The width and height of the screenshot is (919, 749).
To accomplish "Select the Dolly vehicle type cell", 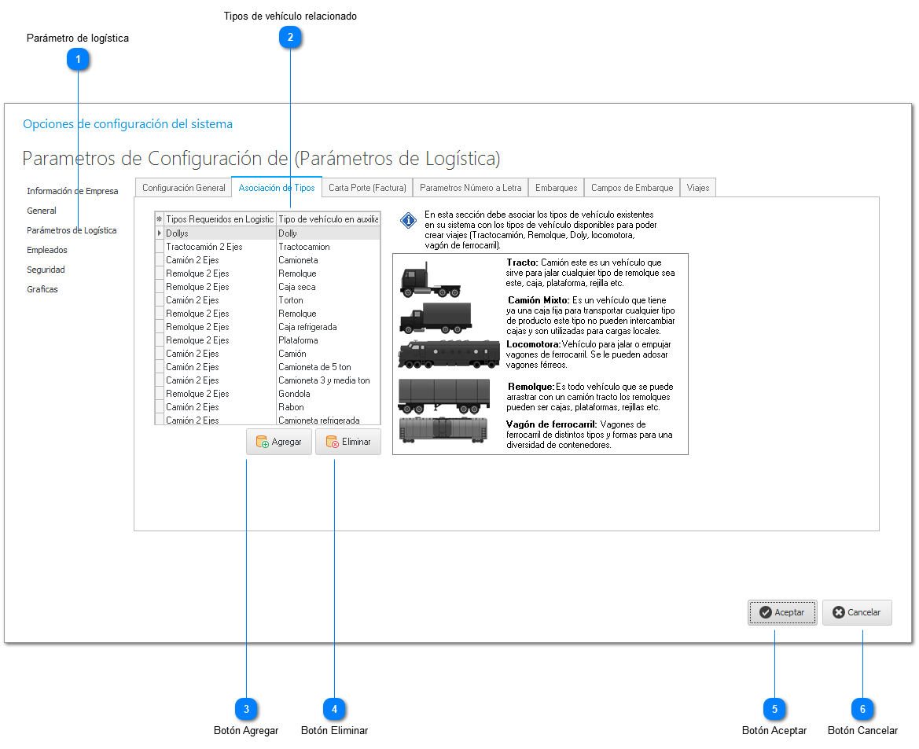I will (329, 233).
